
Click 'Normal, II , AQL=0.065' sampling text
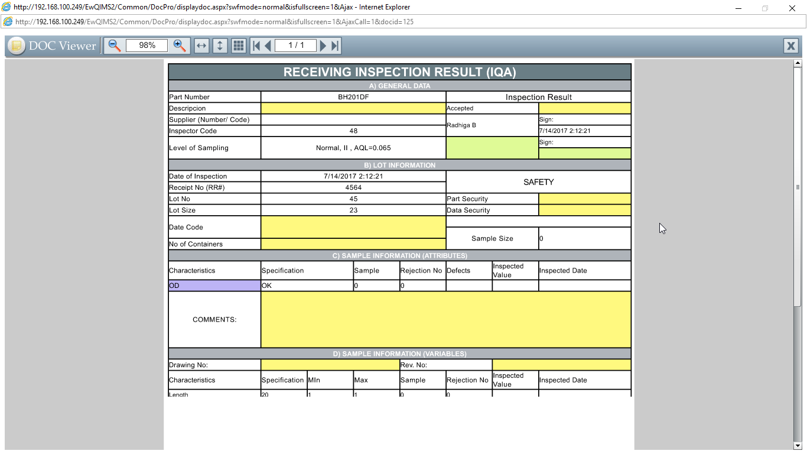353,148
